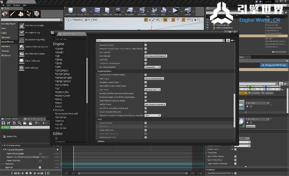Toggle Ambient Occlusion Static Fraction checkbox
This screenshot has height=176, width=289.
[145, 49]
